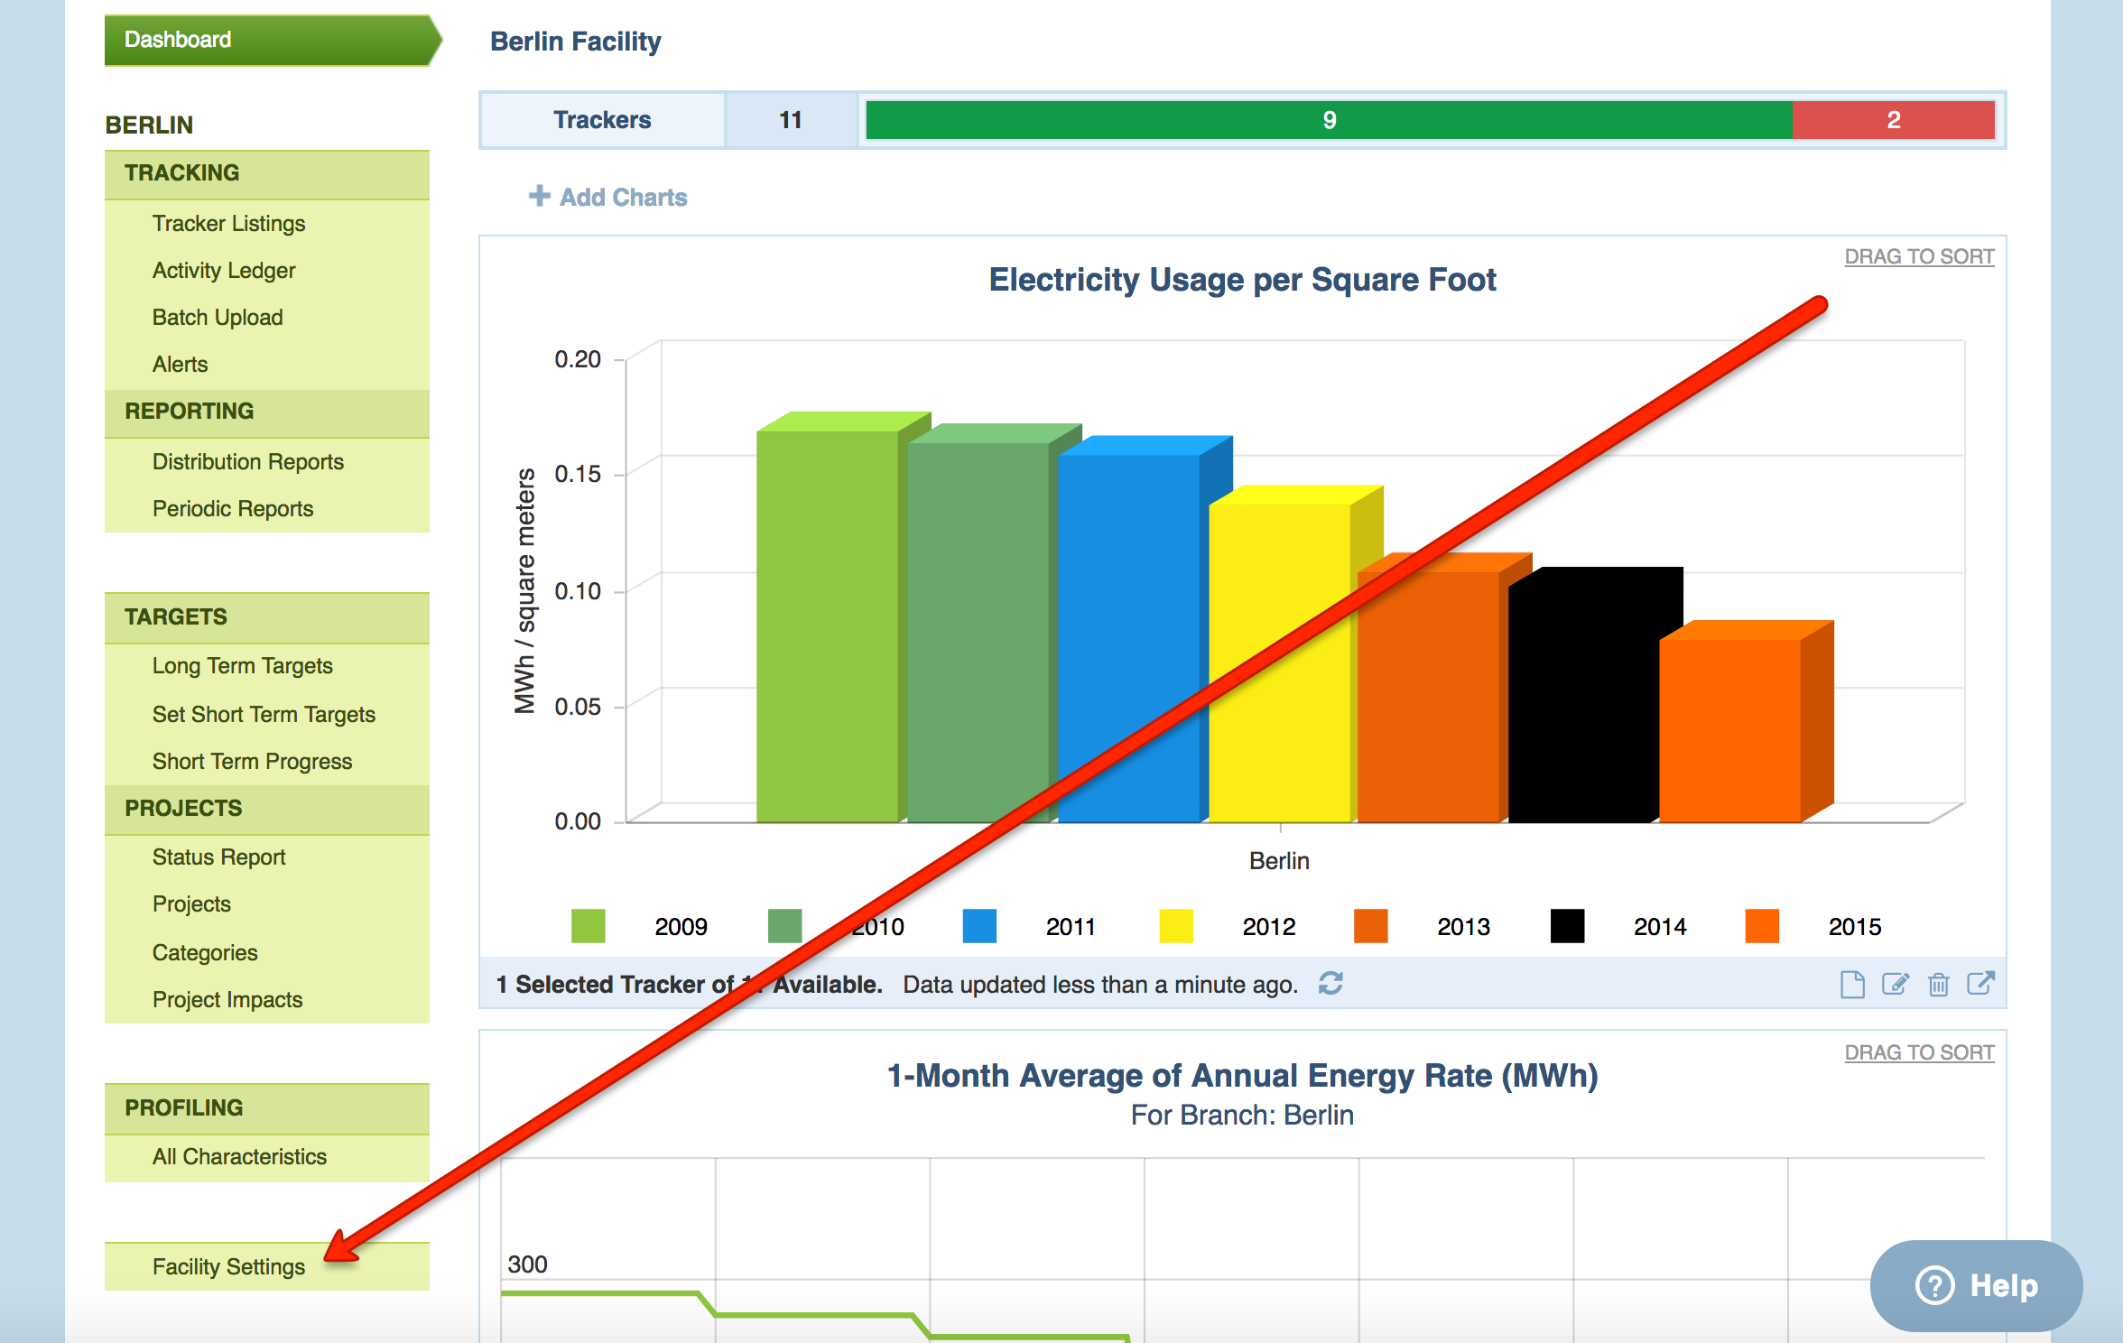Open Facility Settings
This screenshot has height=1343, width=2123.
pos(228,1267)
